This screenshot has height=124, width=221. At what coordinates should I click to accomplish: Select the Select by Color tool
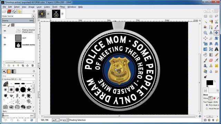211,22
